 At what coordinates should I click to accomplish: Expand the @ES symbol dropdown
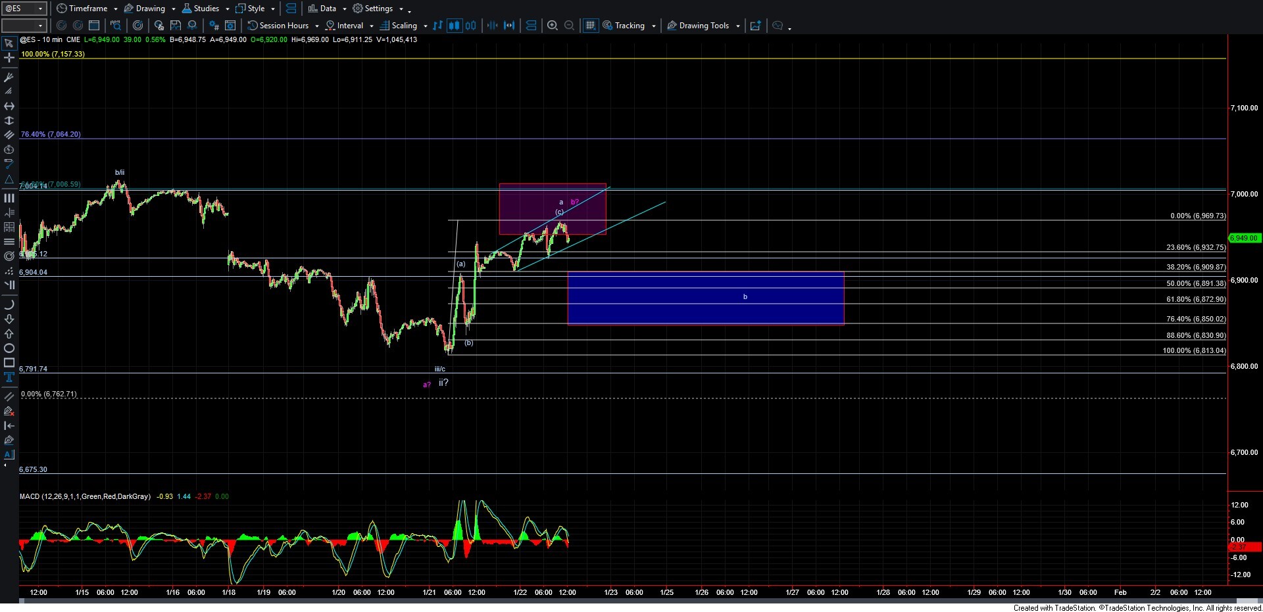coord(40,9)
